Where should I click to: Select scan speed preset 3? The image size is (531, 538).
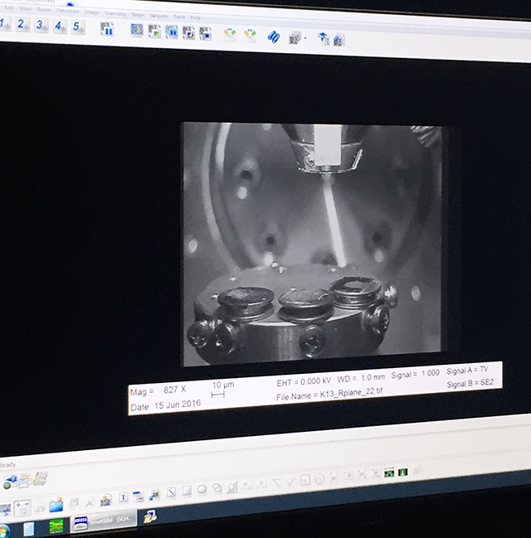(41, 26)
